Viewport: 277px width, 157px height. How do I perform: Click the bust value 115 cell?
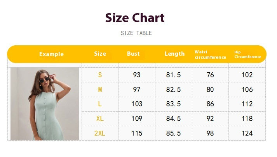pos(137,133)
